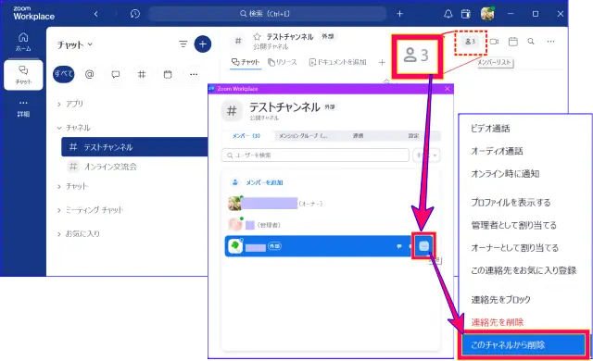This screenshot has width=593, height=361.
Task: Close the channel members dialog
Action: tap(448, 89)
